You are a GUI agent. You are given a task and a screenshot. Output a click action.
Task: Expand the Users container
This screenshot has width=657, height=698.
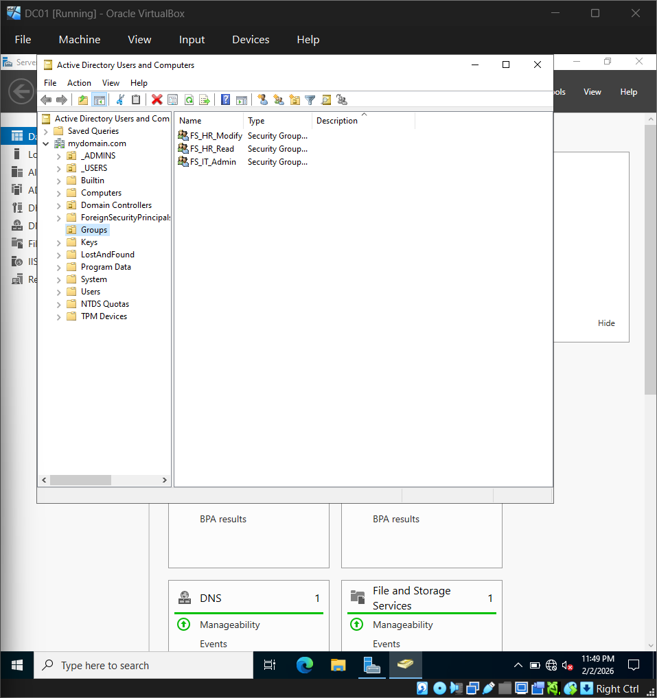click(59, 292)
